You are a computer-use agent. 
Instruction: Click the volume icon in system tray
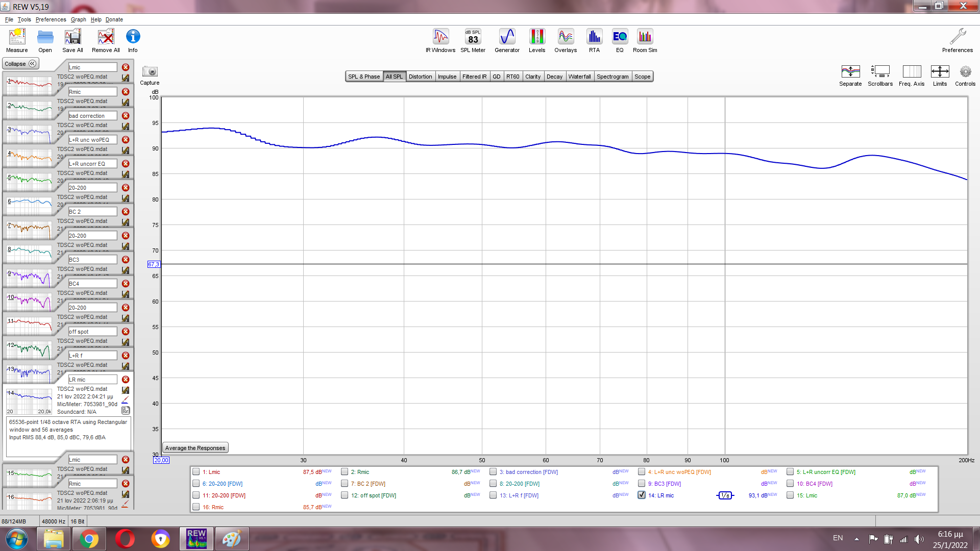point(919,539)
